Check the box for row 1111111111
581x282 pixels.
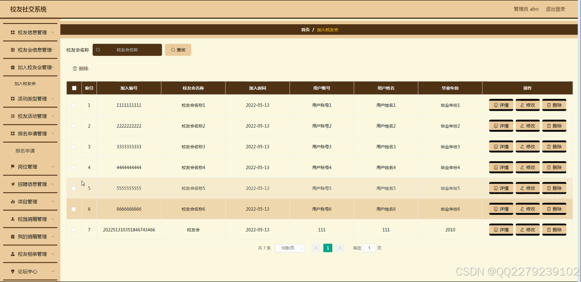coord(74,105)
